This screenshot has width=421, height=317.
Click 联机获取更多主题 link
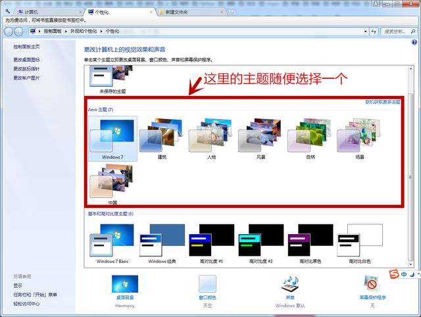click(x=383, y=102)
